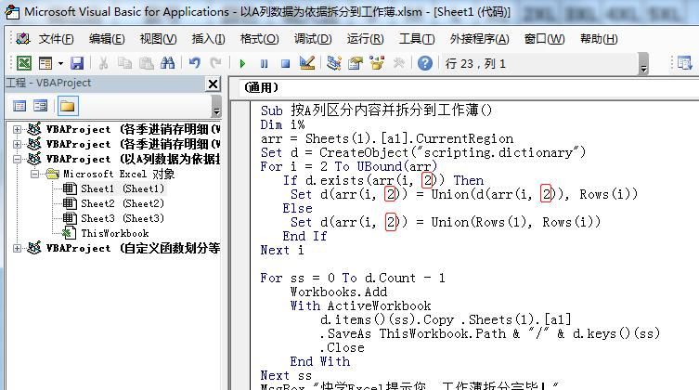This screenshot has width=699, height=390.
Task: Open the 编辑(E) menu
Action: click(107, 39)
